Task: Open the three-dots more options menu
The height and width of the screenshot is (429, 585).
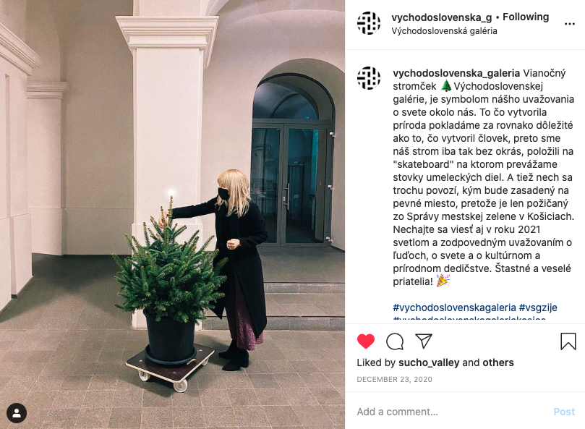Action: click(x=569, y=24)
